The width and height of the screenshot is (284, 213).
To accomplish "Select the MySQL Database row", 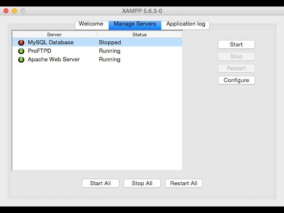I will (97, 43).
